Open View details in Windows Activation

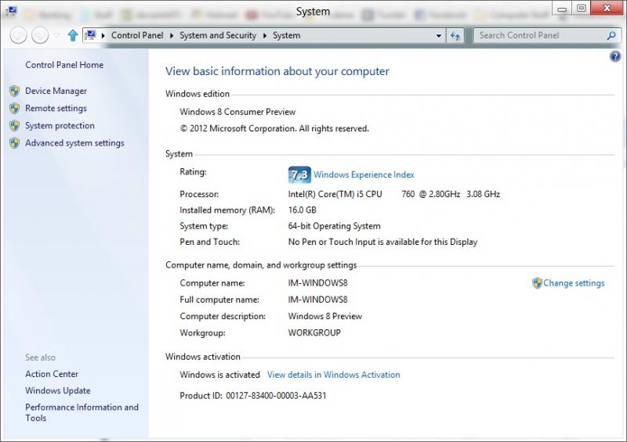(x=334, y=375)
